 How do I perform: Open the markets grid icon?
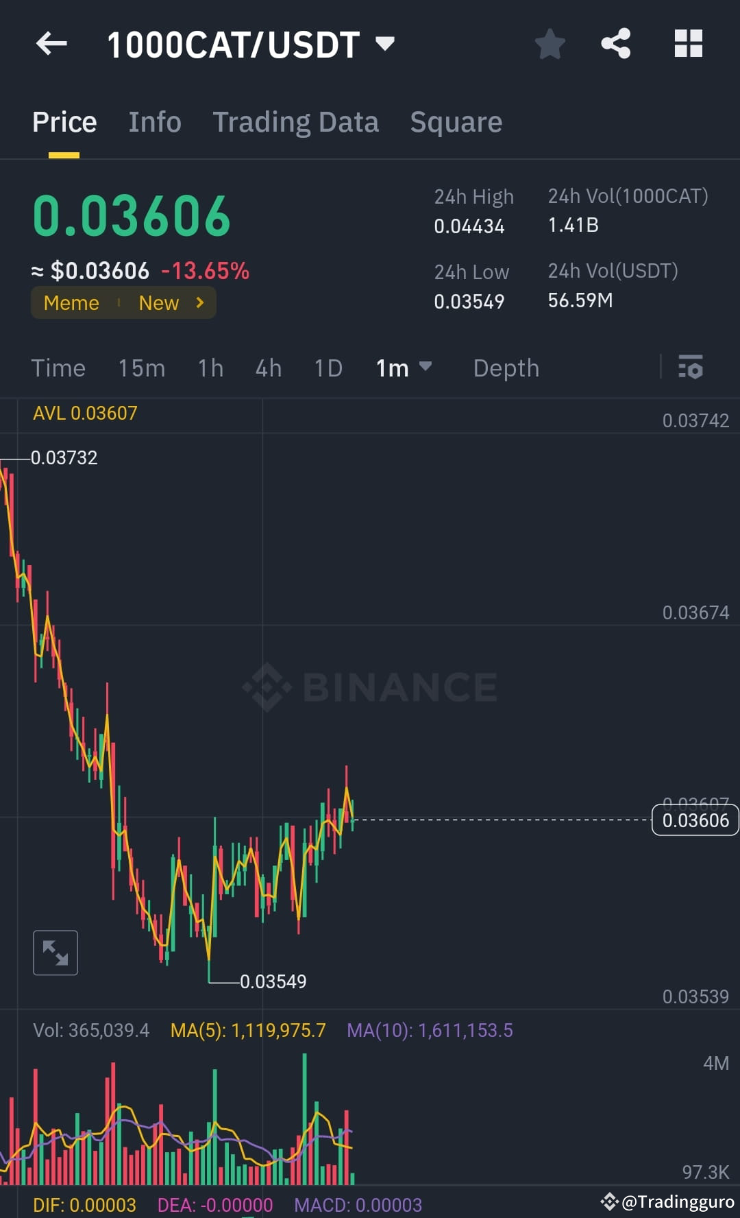687,43
